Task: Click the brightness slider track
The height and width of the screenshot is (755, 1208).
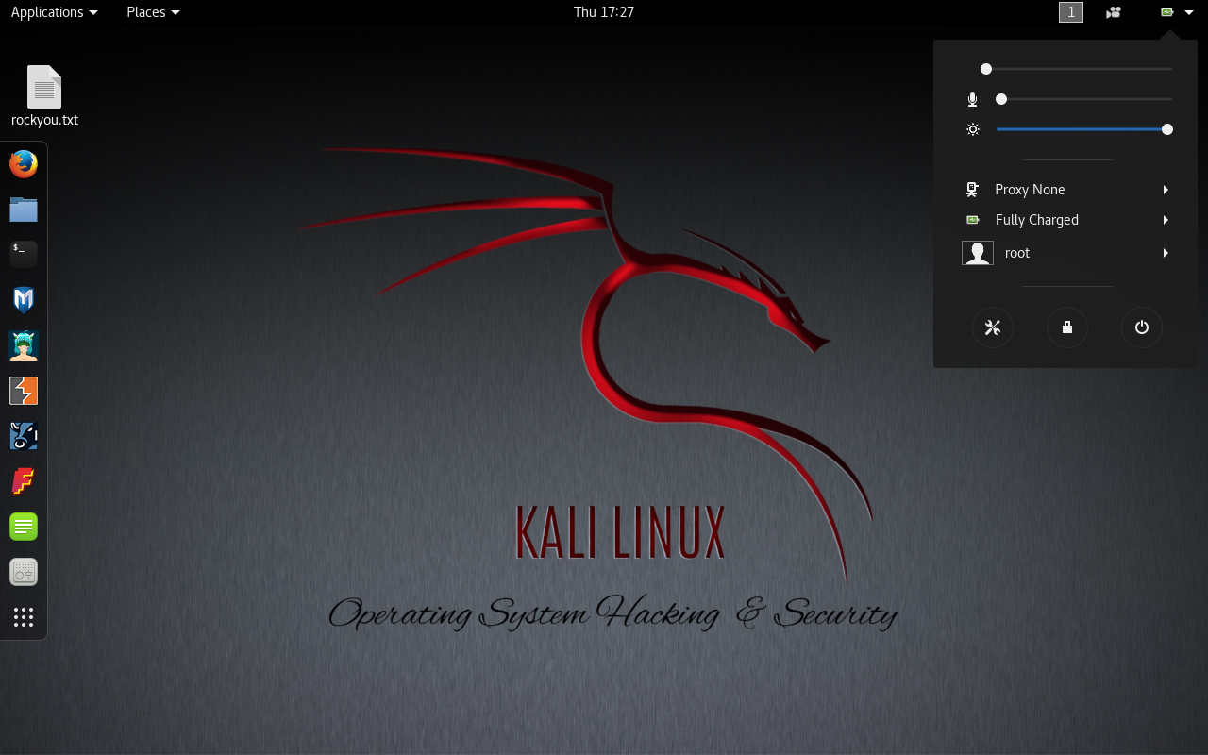Action: [x=1084, y=129]
